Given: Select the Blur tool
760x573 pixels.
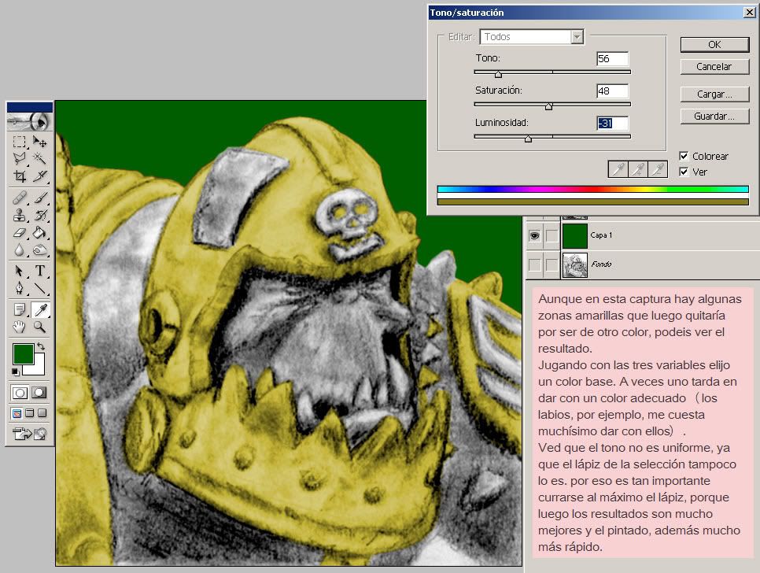Looking at the screenshot, I should (20, 250).
